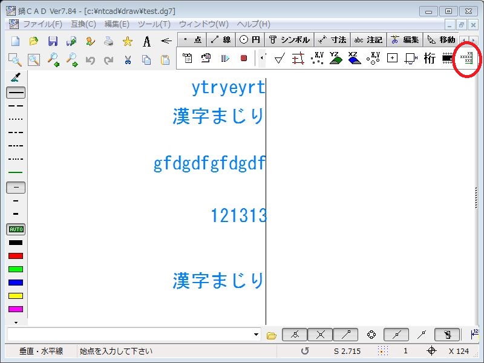Viewport: 484px width, 363px height.
Task: Cut selection with the scissors icon
Action: pyautogui.click(x=128, y=60)
